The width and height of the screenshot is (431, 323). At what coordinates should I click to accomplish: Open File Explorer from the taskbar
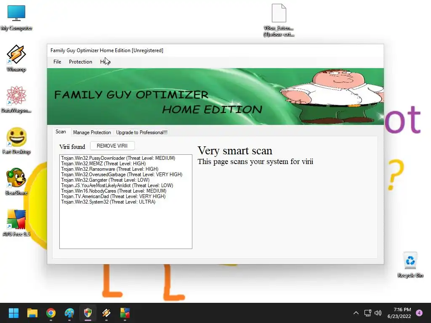point(32,313)
